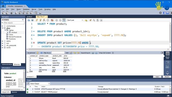The height and width of the screenshot is (97, 172).
Task: Toggle continue-on-error execution icon
Action: point(52,20)
